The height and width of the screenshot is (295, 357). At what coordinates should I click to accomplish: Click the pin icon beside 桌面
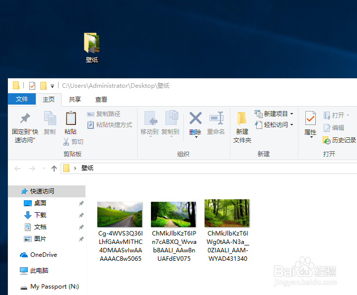click(x=81, y=203)
